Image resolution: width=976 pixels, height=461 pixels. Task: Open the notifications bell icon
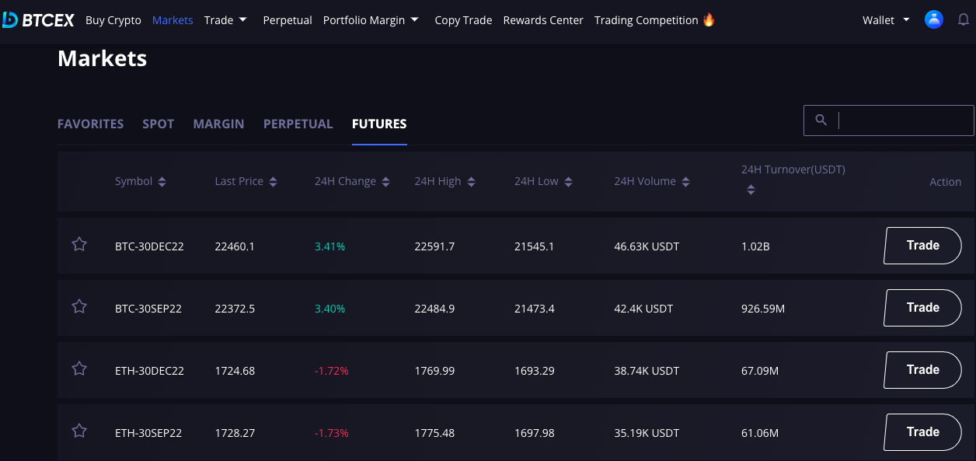click(964, 20)
